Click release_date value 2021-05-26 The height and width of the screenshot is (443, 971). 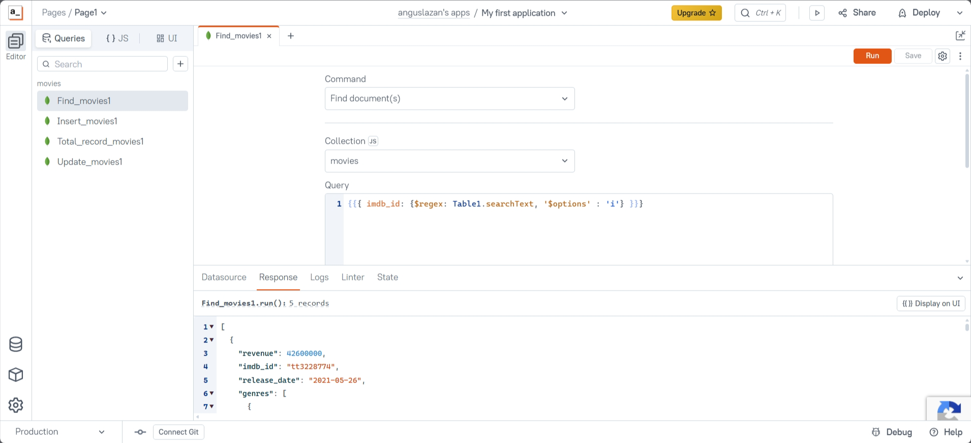pos(335,381)
